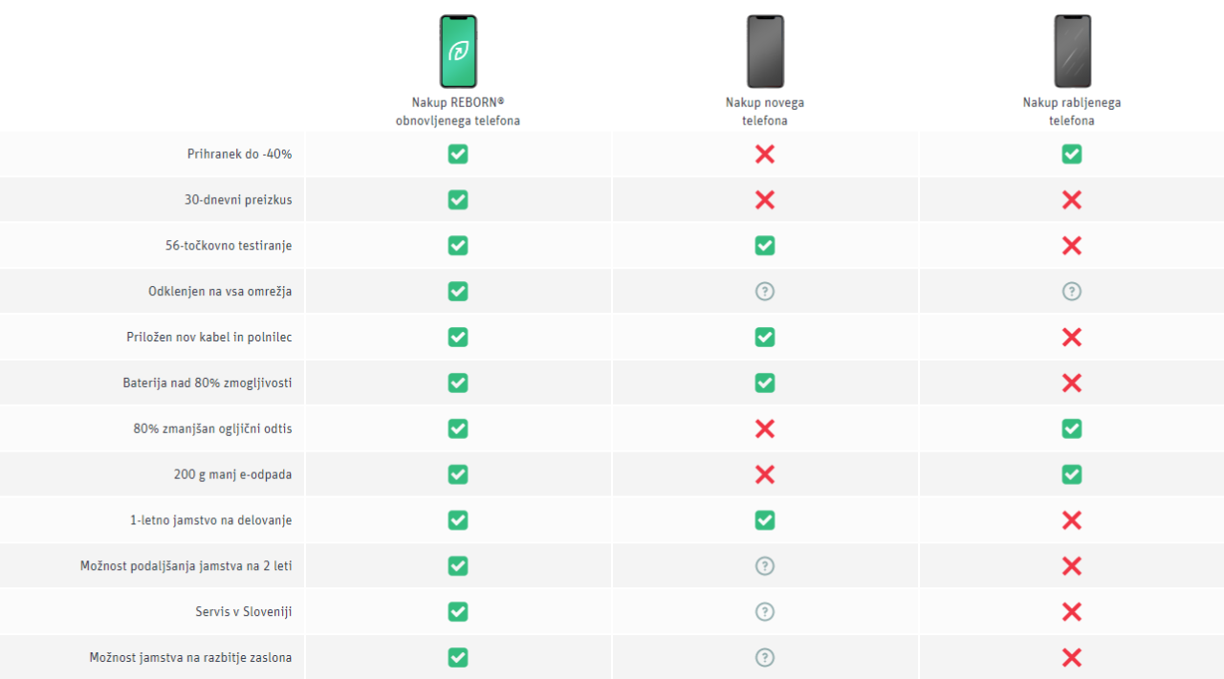Click question mark for used phone network unlock
Viewport: 1224px width, 679px height.
pyautogui.click(x=1072, y=292)
